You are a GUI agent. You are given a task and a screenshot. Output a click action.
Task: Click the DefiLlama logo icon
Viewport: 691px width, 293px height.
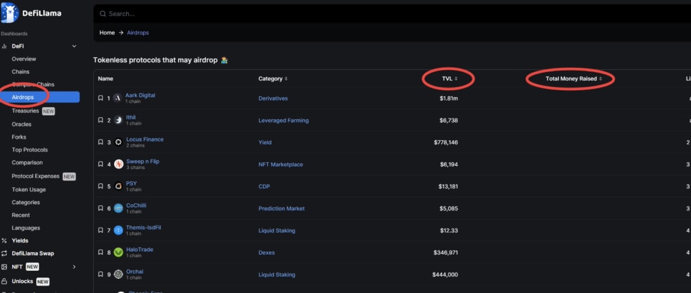(9, 13)
